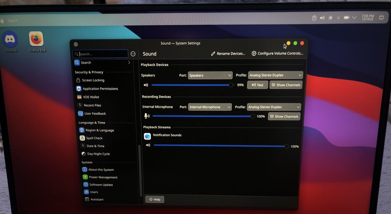Image resolution: width=391 pixels, height=214 pixels.
Task: Open the Speakers Profile dropdown
Action: 275,75
